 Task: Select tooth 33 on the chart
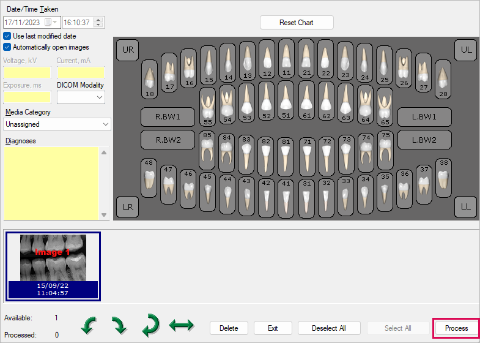click(x=346, y=196)
